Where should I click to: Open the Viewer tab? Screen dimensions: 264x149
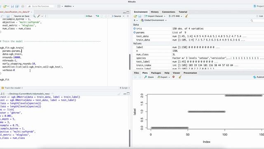pos(176,73)
